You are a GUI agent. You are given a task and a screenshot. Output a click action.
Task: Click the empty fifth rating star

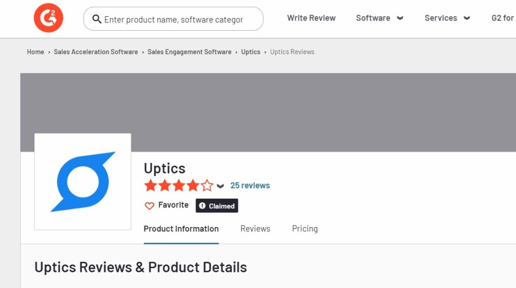pyautogui.click(x=207, y=186)
